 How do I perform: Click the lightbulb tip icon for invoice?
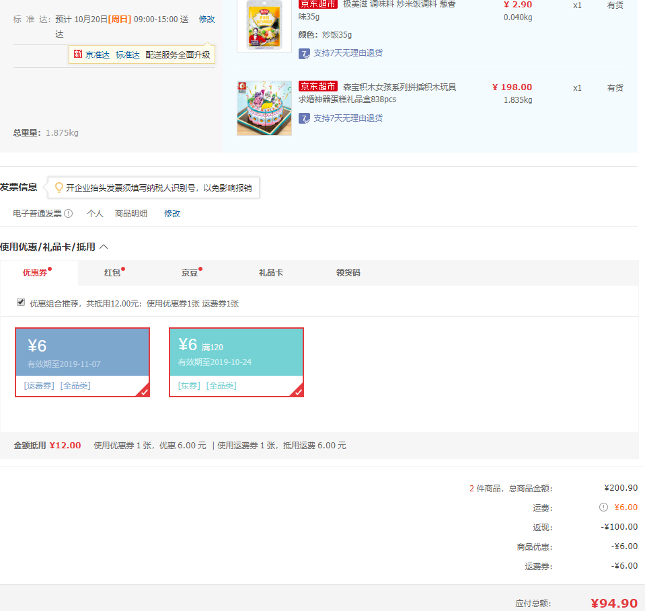click(59, 188)
